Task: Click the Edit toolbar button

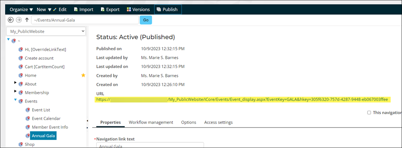Action: coord(60,10)
